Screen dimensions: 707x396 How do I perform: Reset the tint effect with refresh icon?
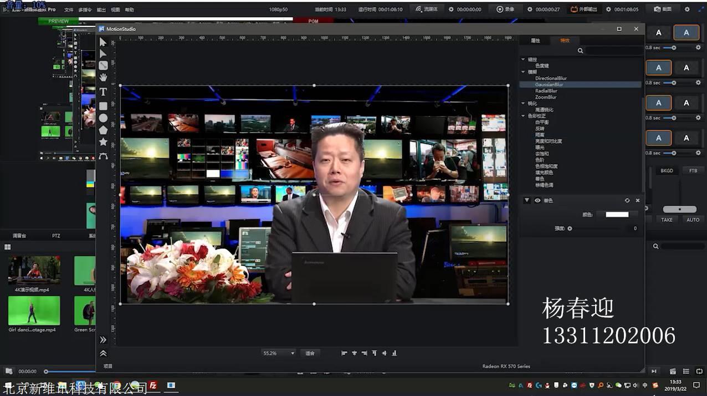click(x=627, y=201)
